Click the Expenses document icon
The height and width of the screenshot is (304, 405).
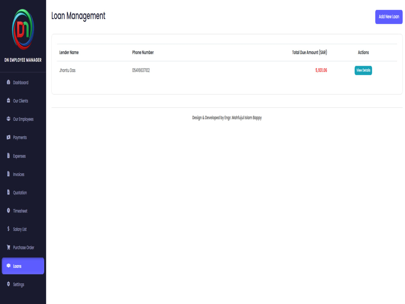[8, 156]
